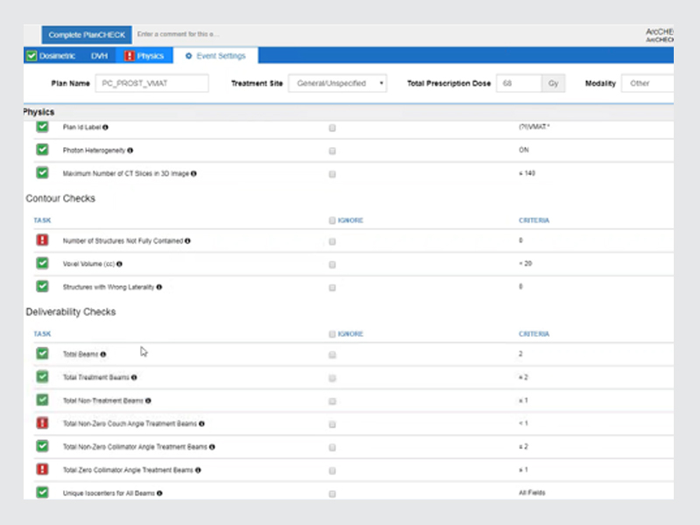Image resolution: width=700 pixels, height=525 pixels.
Task: Tick ignore checkbox for Total Non-Treatment Beams
Action: [x=332, y=402]
